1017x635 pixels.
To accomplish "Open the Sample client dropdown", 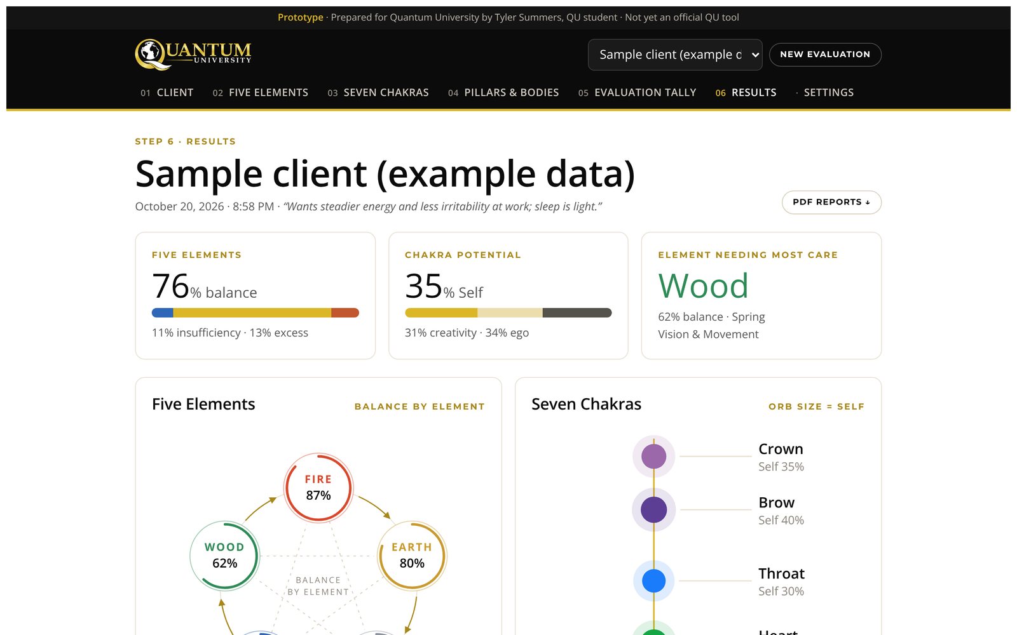I will (675, 55).
